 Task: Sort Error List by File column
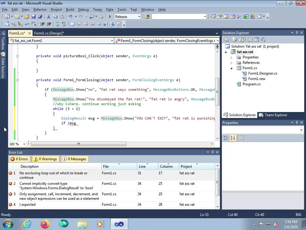(x=119, y=166)
